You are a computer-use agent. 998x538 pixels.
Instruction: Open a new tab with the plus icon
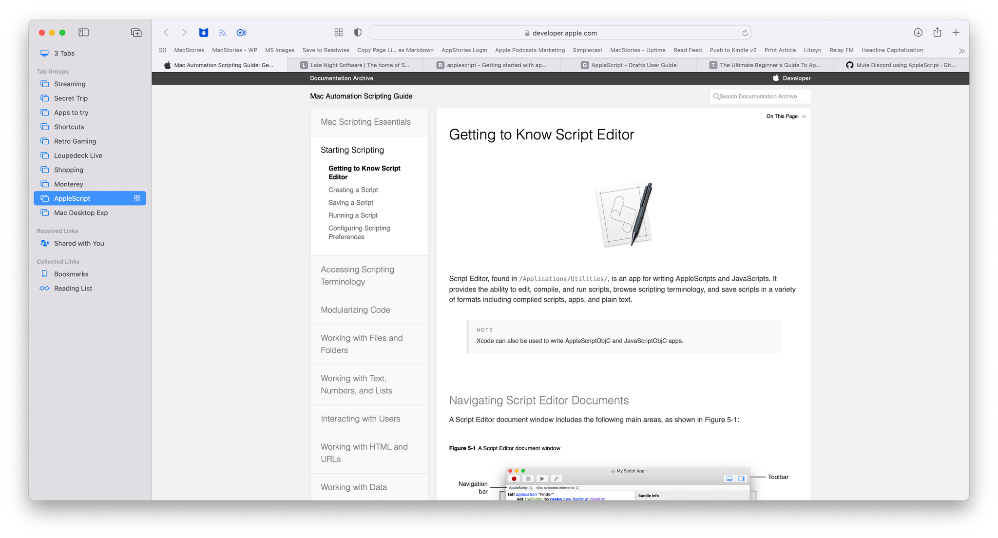[x=956, y=33]
